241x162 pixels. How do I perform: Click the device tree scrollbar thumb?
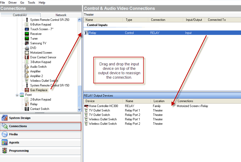[x=80, y=96]
